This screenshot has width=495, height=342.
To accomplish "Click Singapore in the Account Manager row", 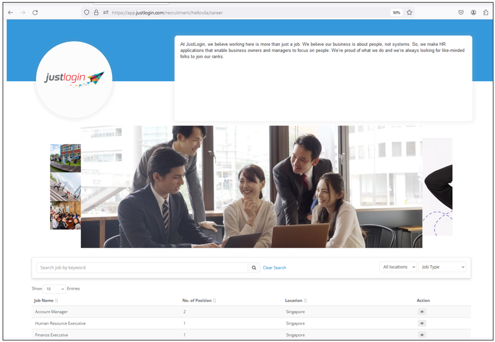I will [x=295, y=311].
